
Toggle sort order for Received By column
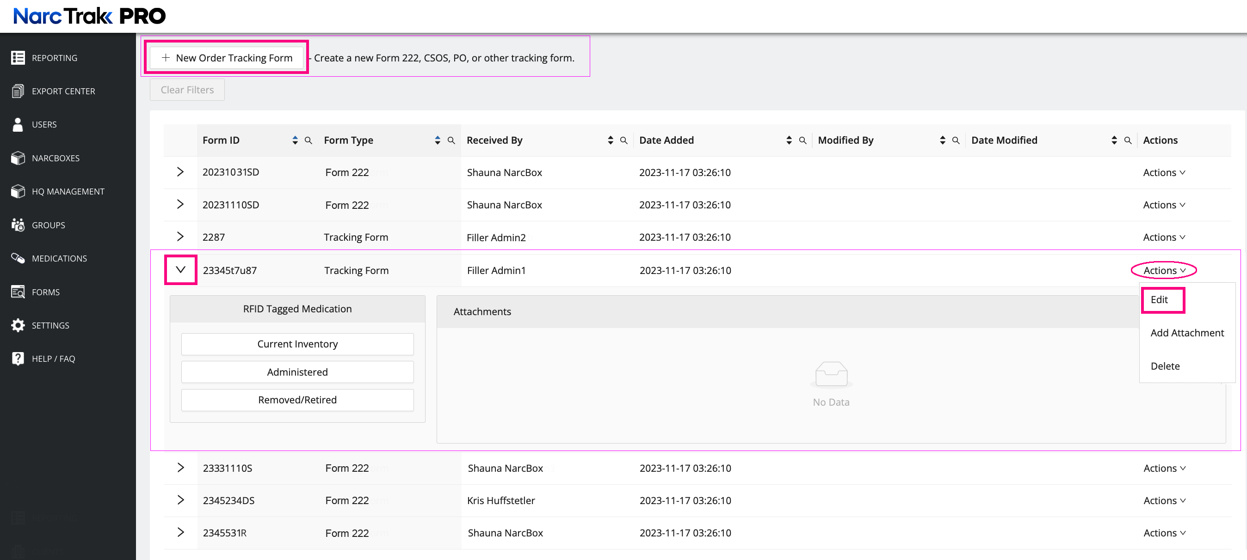click(611, 140)
